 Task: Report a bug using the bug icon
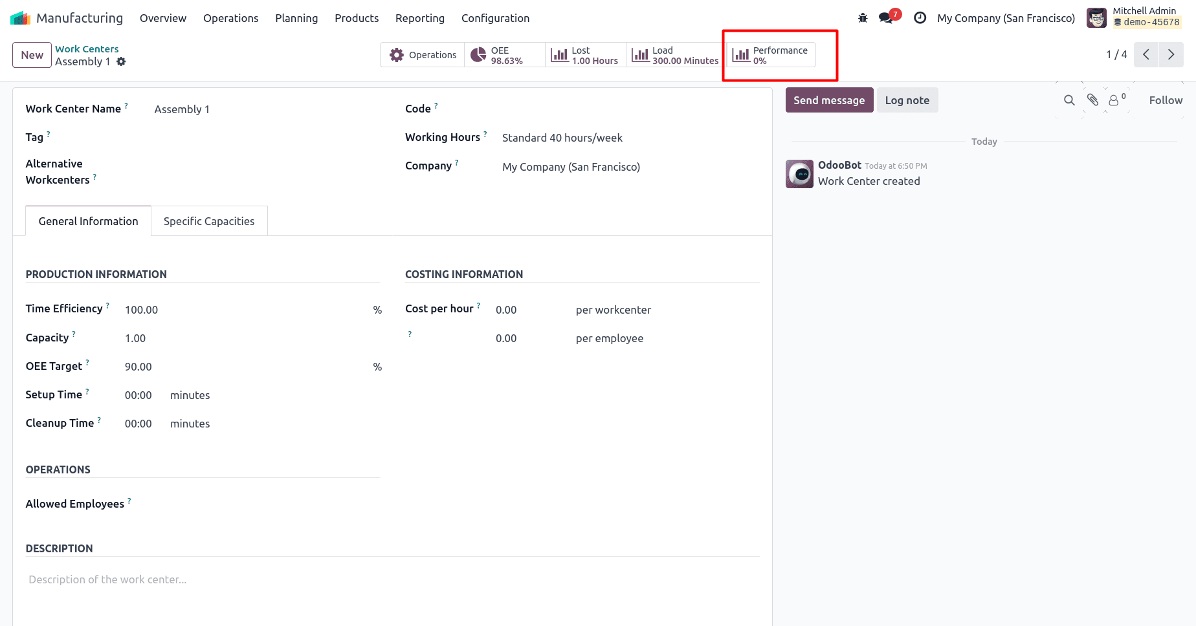point(862,18)
